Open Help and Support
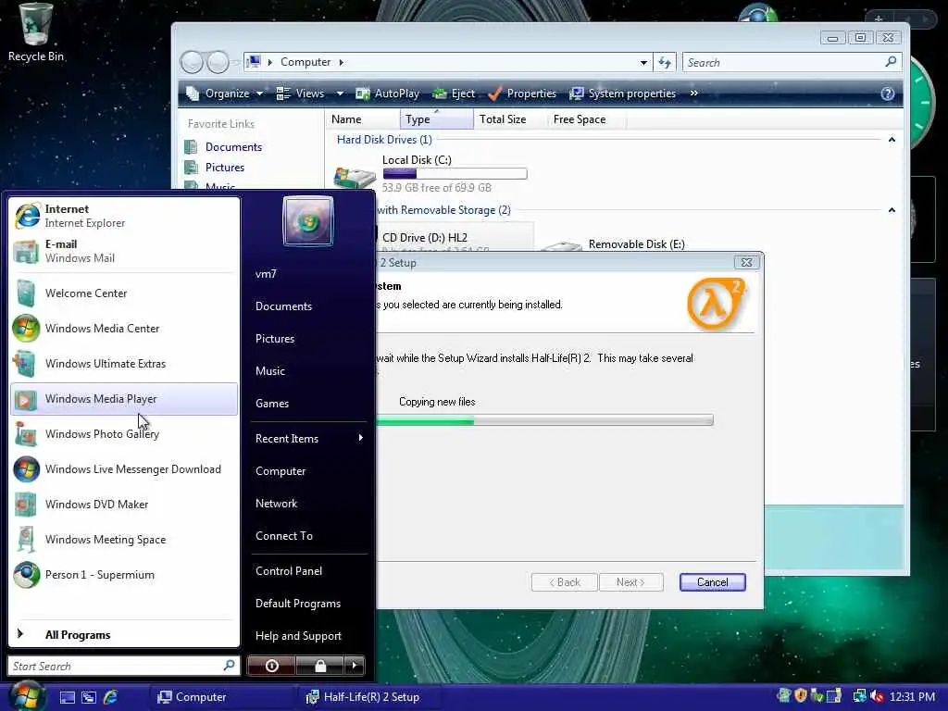Viewport: 948px width, 711px height. click(308, 636)
